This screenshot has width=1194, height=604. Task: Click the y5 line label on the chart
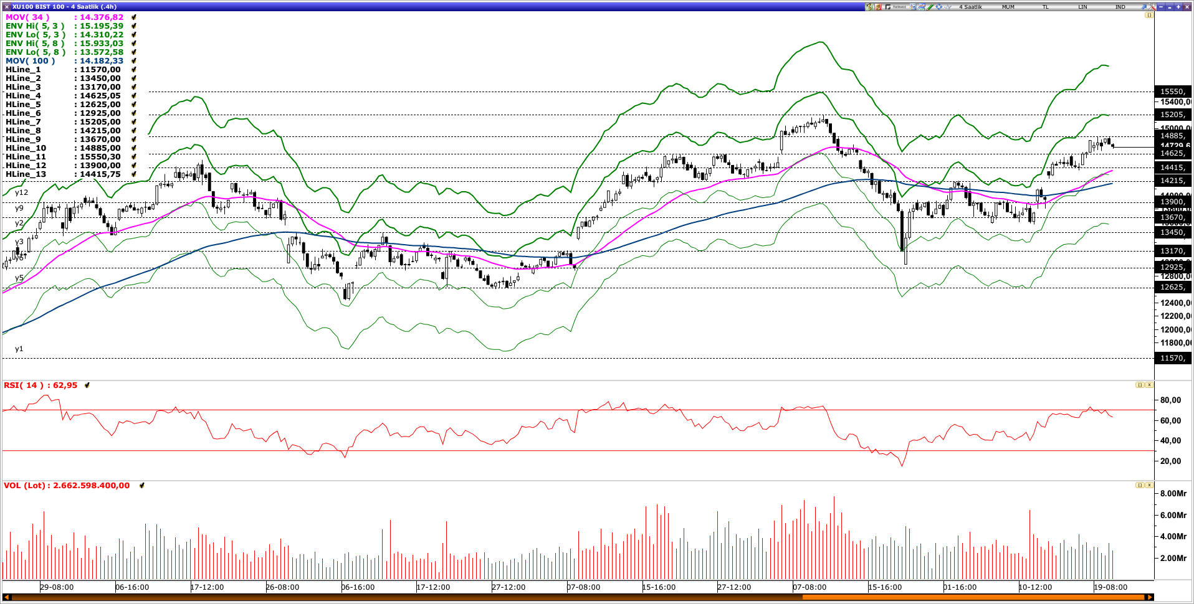19,278
